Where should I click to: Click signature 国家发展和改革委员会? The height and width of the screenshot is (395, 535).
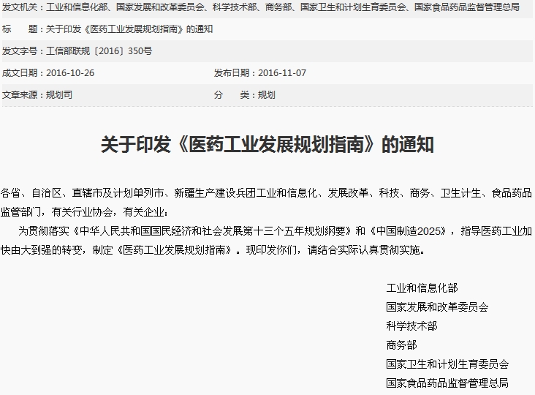437,307
